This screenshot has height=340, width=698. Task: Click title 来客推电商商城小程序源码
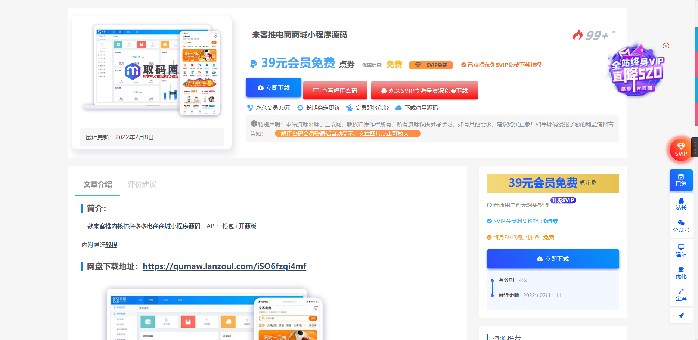(300, 35)
